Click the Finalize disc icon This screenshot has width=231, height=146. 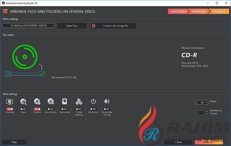[37, 102]
